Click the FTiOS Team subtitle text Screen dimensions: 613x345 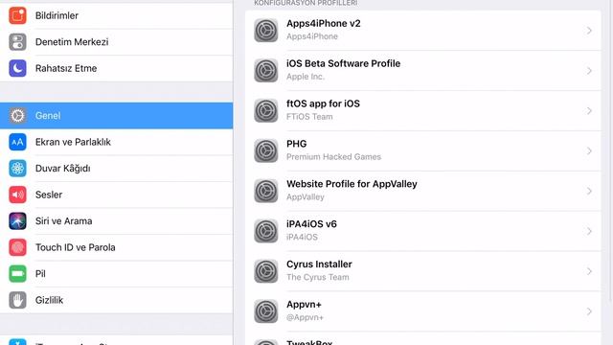[309, 117]
